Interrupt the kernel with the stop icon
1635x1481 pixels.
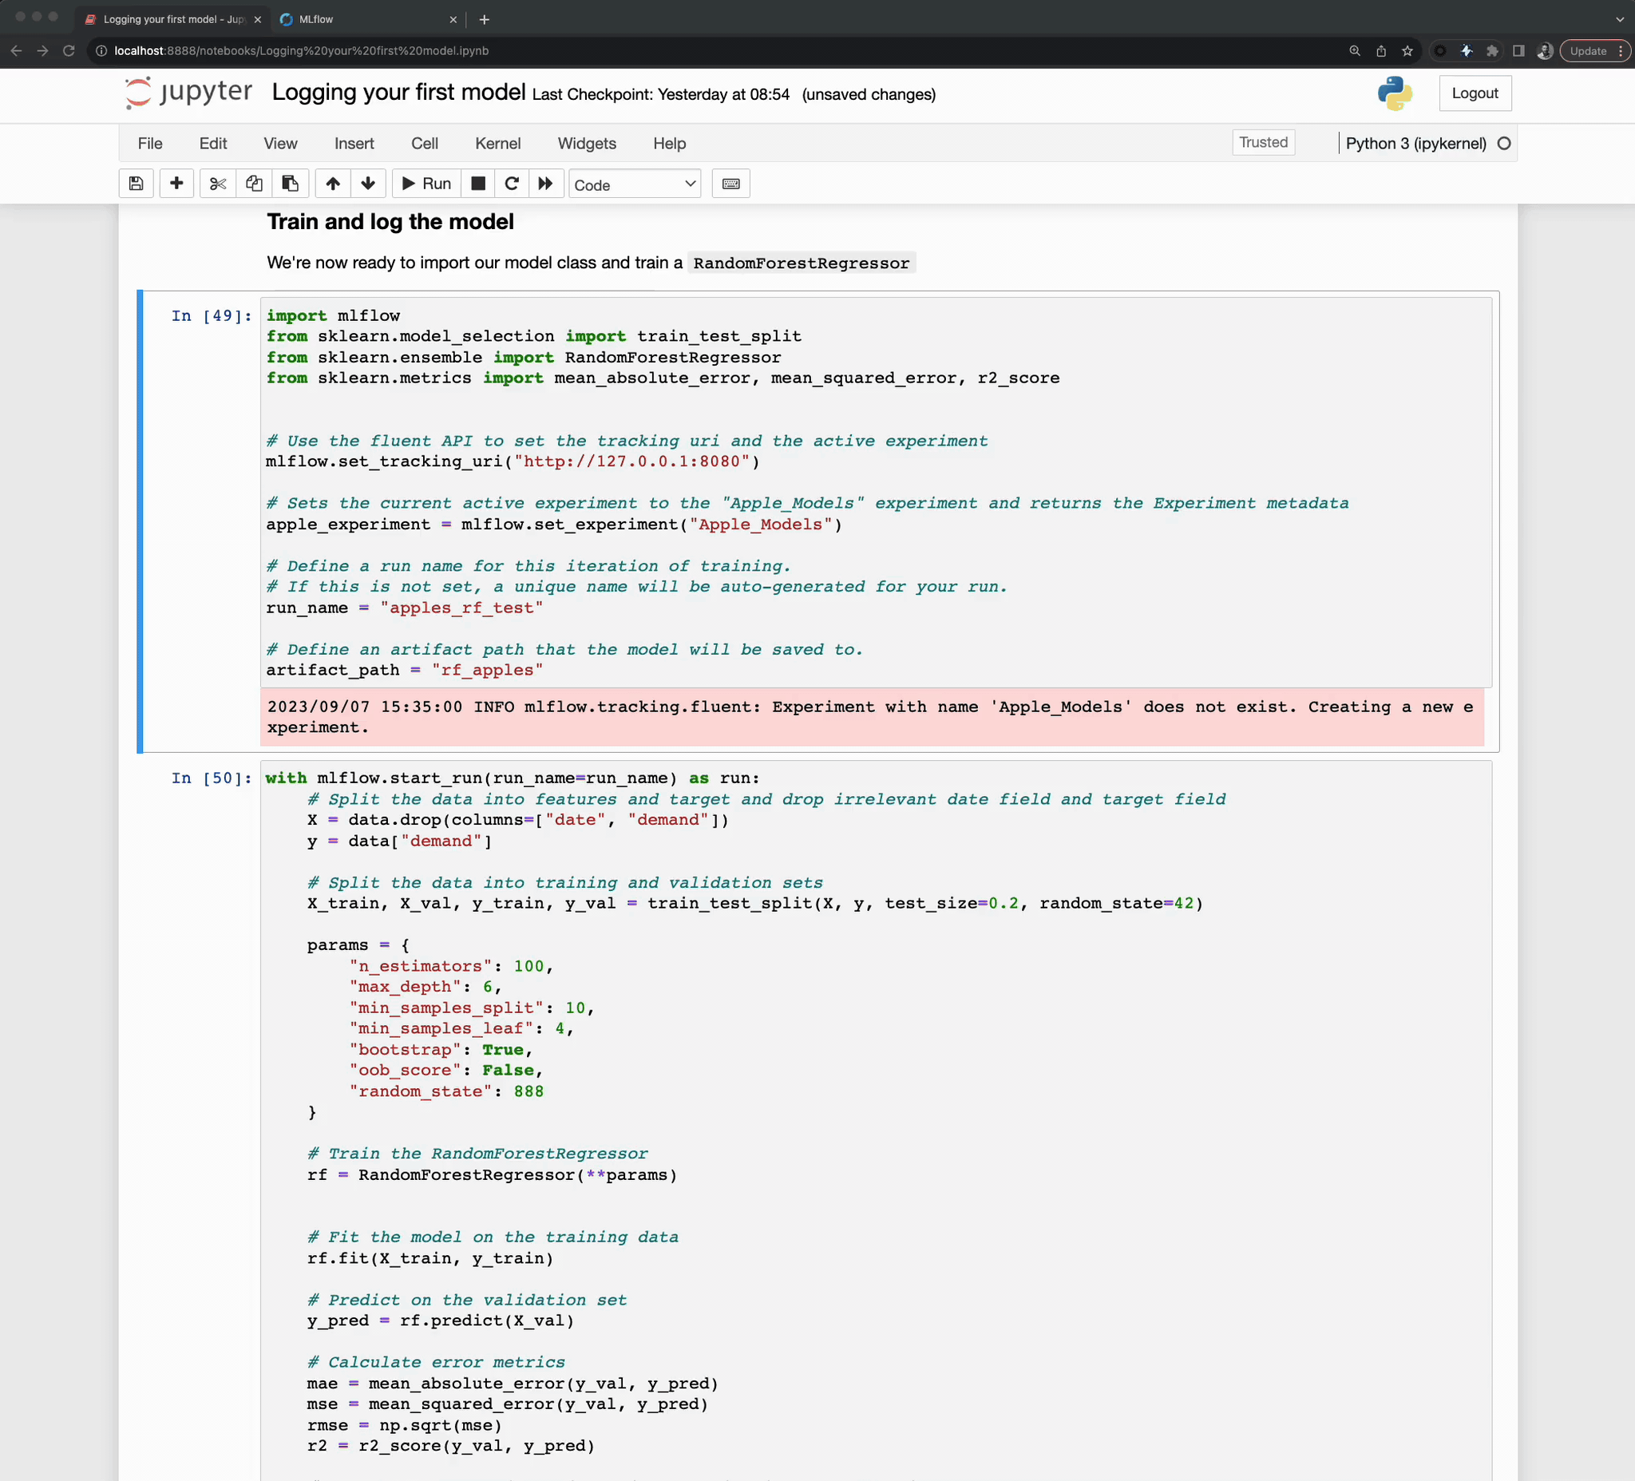click(477, 184)
